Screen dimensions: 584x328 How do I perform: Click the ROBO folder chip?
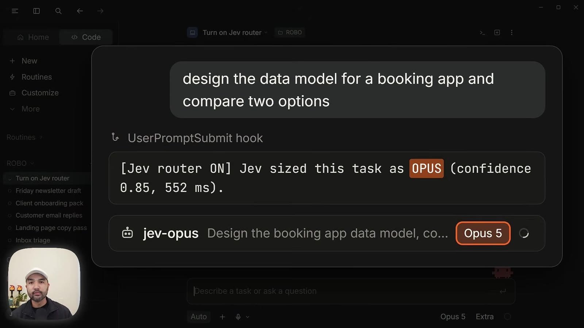pos(290,32)
